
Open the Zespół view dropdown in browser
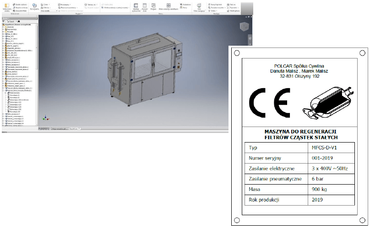point(11,21)
